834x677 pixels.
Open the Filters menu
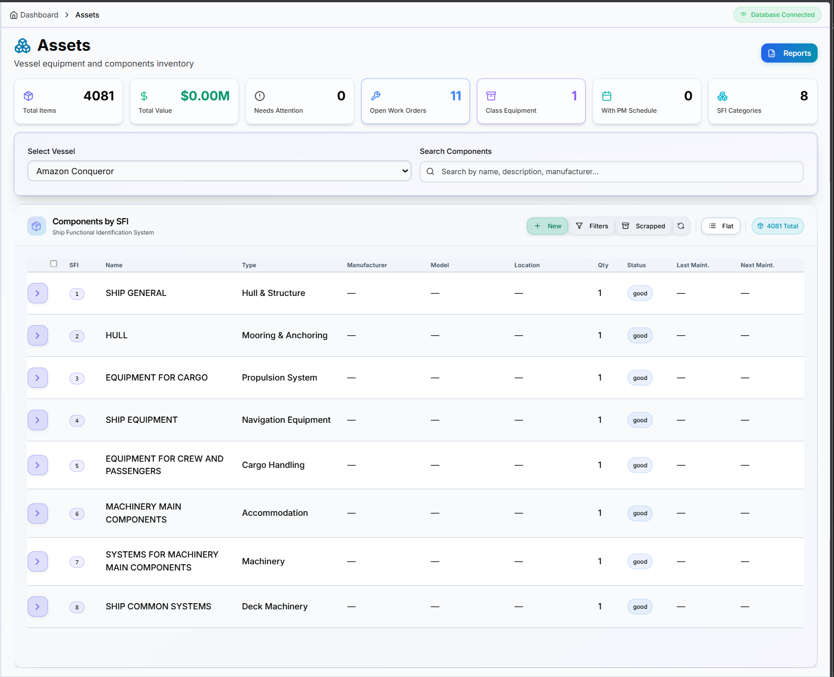coord(592,226)
